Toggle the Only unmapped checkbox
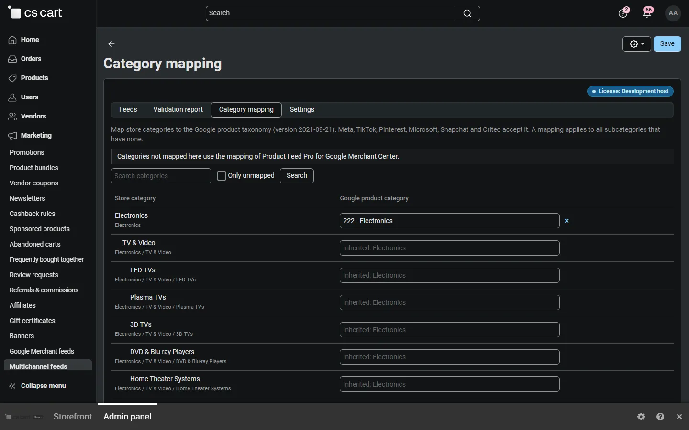This screenshot has height=430, width=689. pyautogui.click(x=222, y=176)
